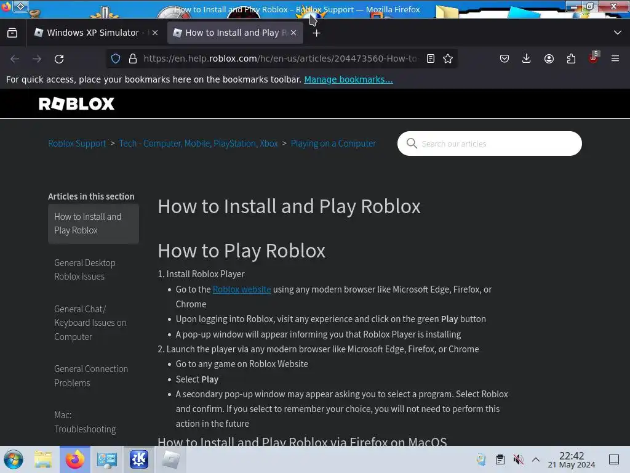This screenshot has height=473, width=630.
Task: Click show desktop button
Action: 614,459
